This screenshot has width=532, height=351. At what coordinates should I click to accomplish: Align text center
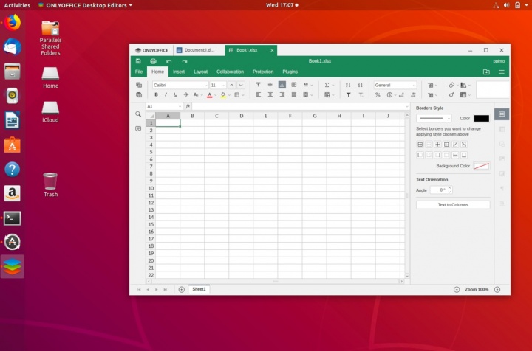[270, 95]
